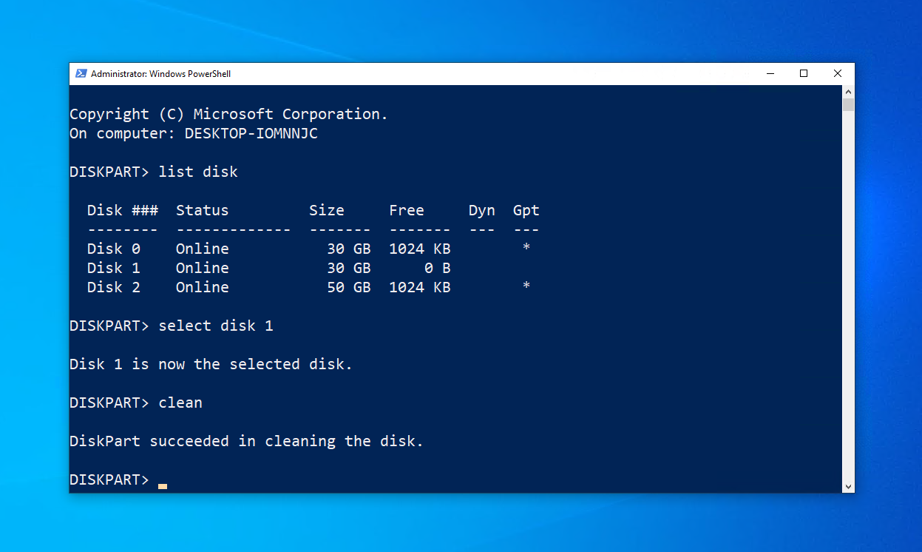
Task: Close the Administrator PowerShell window
Action: tap(838, 74)
